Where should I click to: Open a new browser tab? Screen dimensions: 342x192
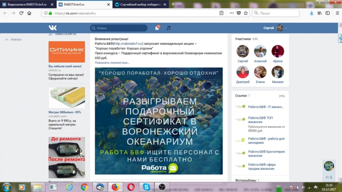point(173,4)
